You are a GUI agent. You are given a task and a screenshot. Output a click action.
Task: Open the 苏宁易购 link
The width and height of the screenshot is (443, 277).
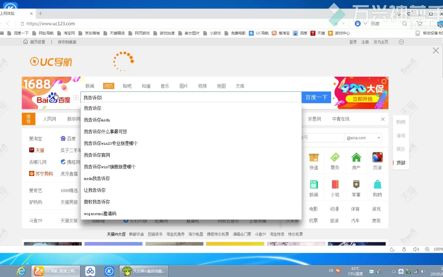pos(41,174)
